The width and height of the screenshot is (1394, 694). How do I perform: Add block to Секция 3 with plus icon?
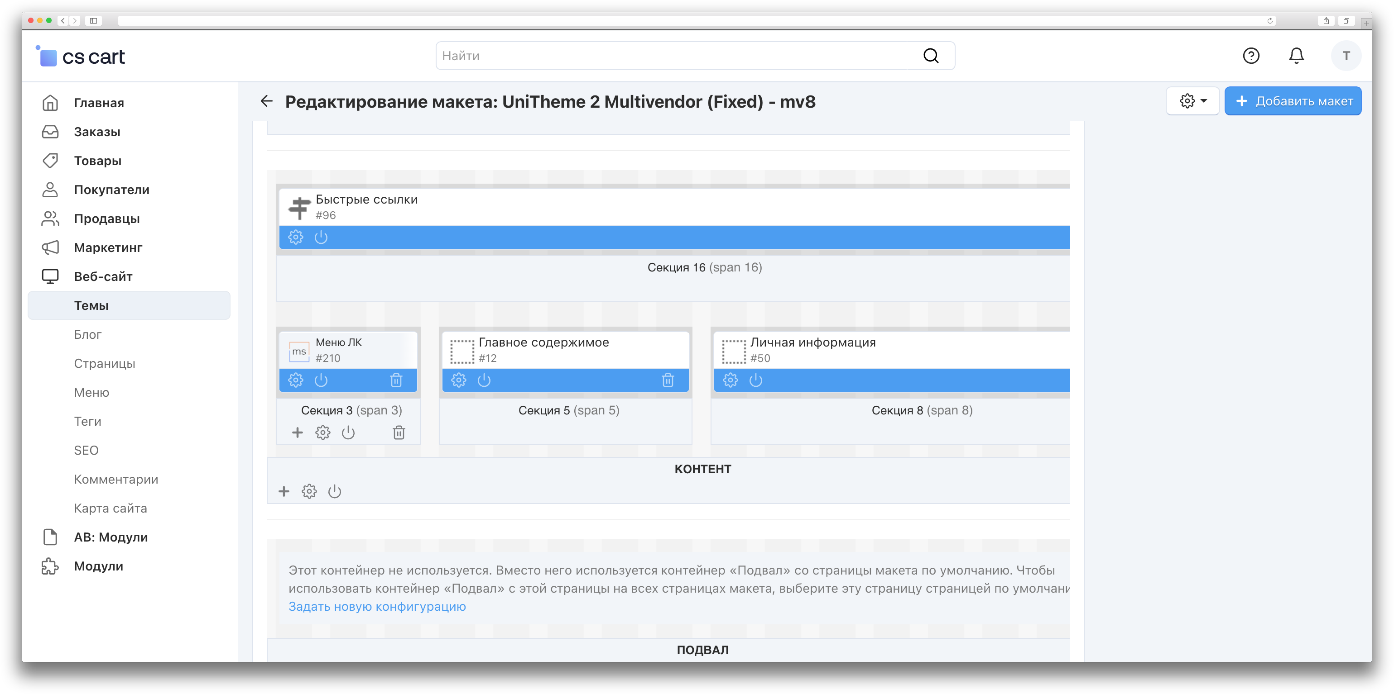297,433
